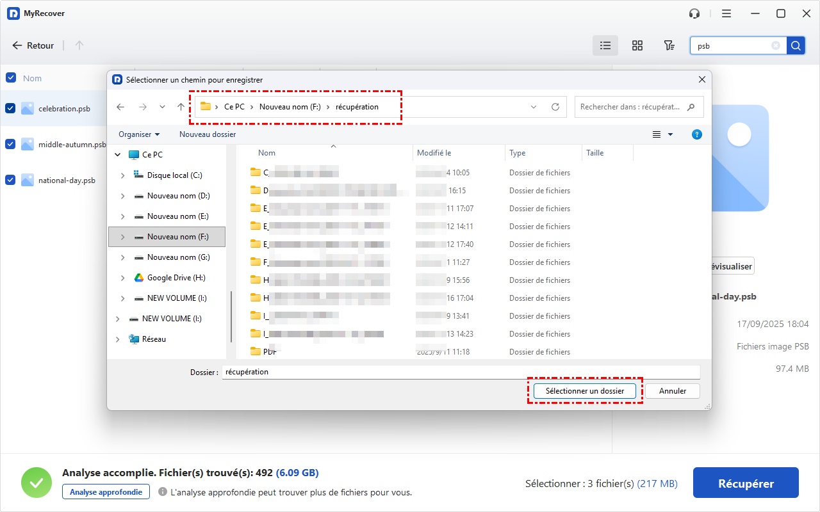The image size is (820, 512).
Task: Uncheck the celebration.psb checkbox
Action: [x=10, y=108]
